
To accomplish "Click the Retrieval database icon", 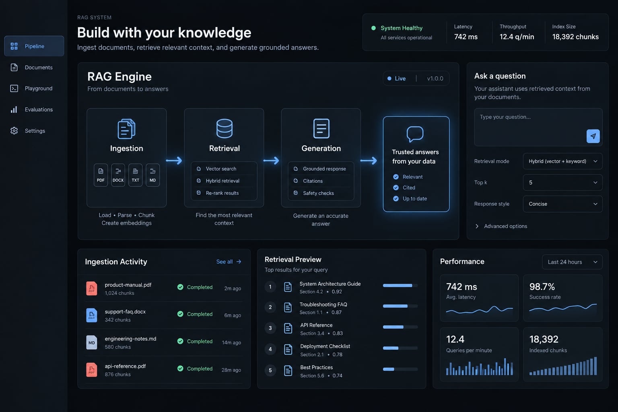I will (224, 128).
